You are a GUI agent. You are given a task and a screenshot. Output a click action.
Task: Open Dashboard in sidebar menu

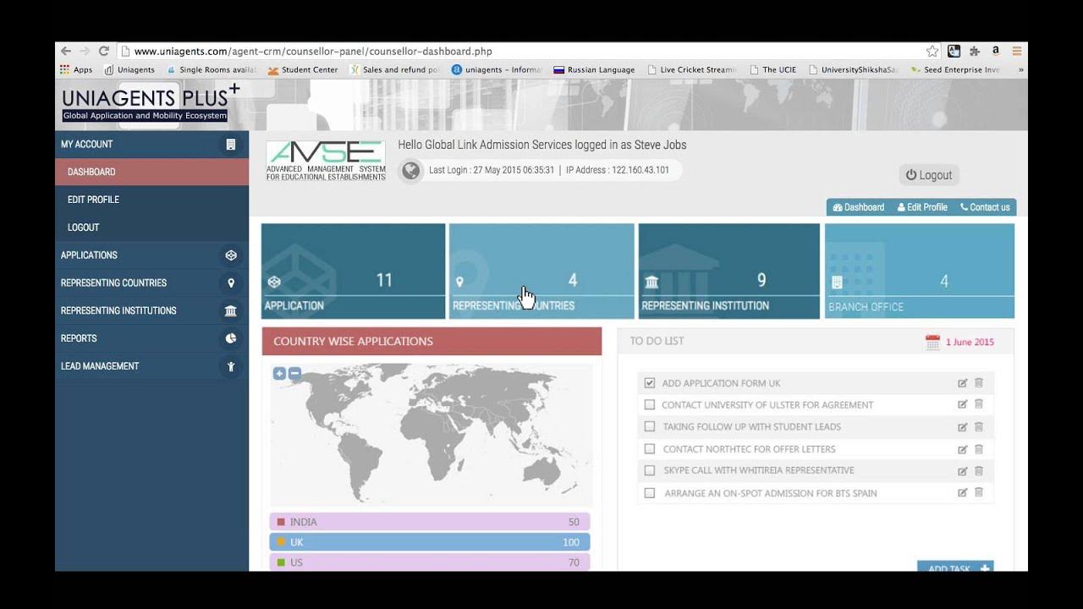(152, 172)
